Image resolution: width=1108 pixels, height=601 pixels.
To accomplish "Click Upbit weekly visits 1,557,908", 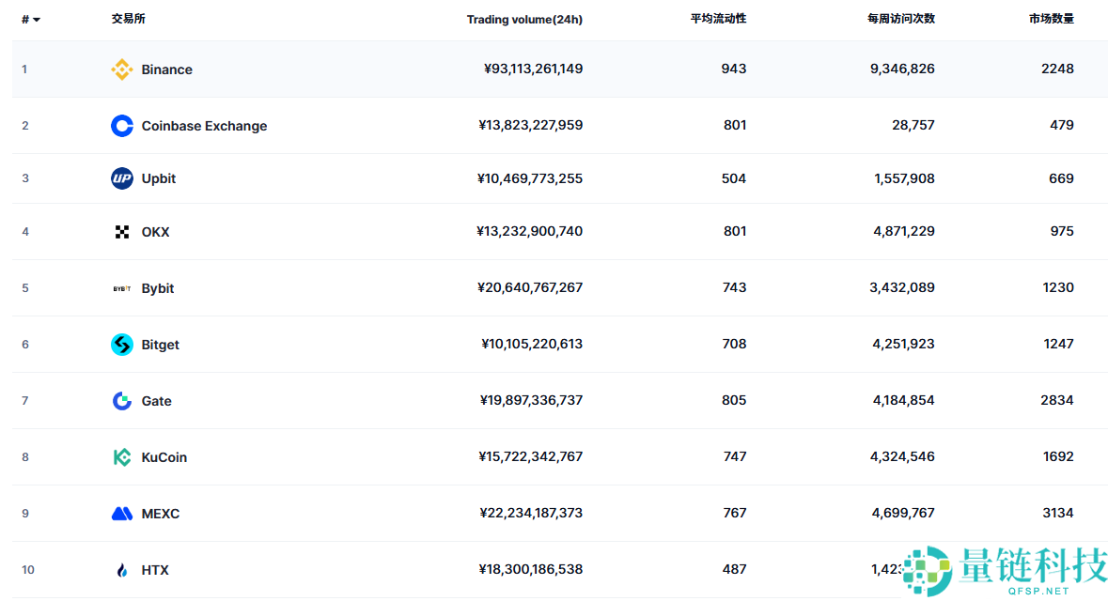I will click(904, 178).
